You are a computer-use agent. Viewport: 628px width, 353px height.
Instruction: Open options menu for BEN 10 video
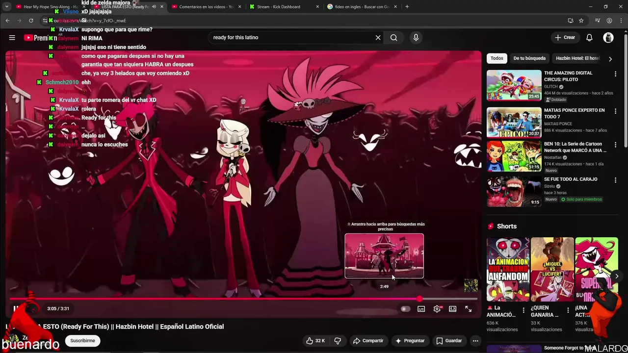(615, 145)
